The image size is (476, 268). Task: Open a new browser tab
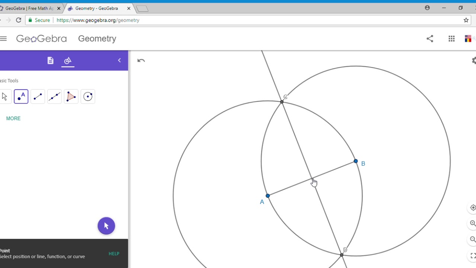click(142, 9)
